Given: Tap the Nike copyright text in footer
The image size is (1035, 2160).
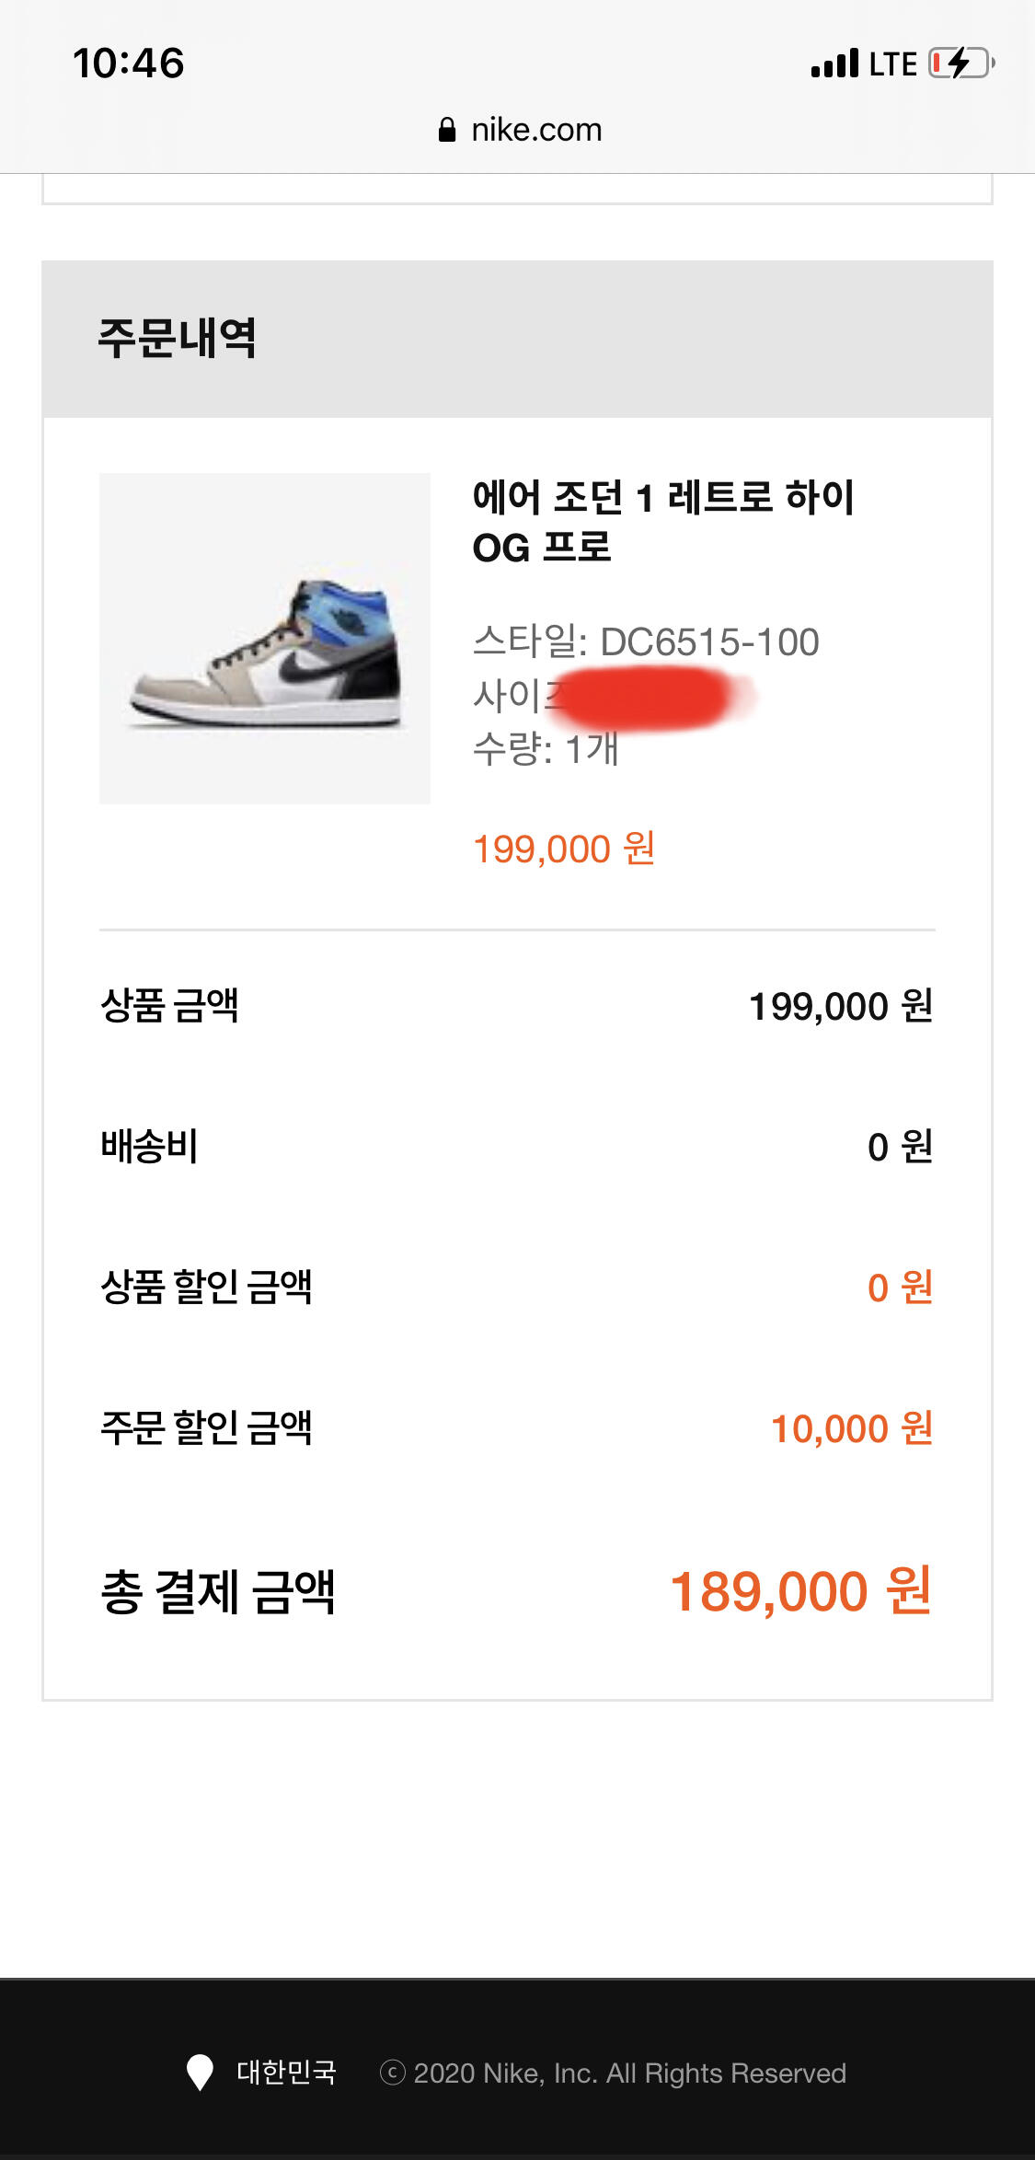Looking at the screenshot, I should coord(629,2073).
